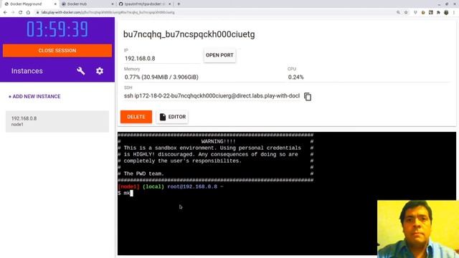Click the CLOSE SESSION button
Screen dimensions: 459x258
[x=57, y=51]
